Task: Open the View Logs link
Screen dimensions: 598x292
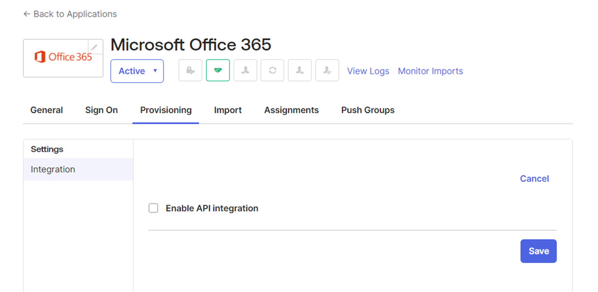Action: [368, 71]
